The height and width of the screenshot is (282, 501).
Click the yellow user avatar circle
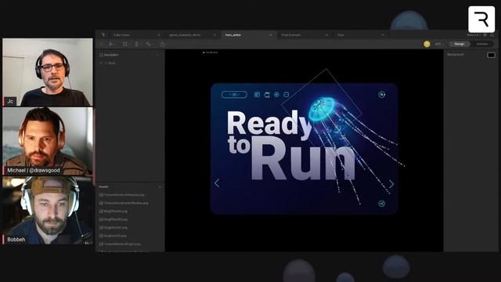tap(427, 44)
